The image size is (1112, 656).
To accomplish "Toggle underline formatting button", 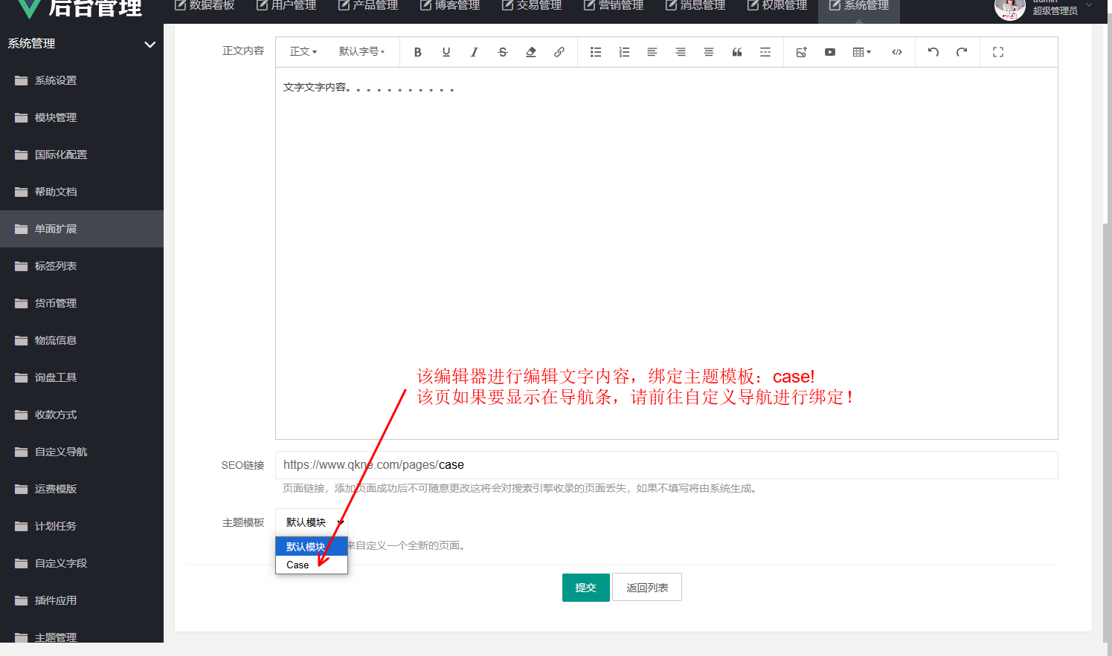I will (446, 52).
